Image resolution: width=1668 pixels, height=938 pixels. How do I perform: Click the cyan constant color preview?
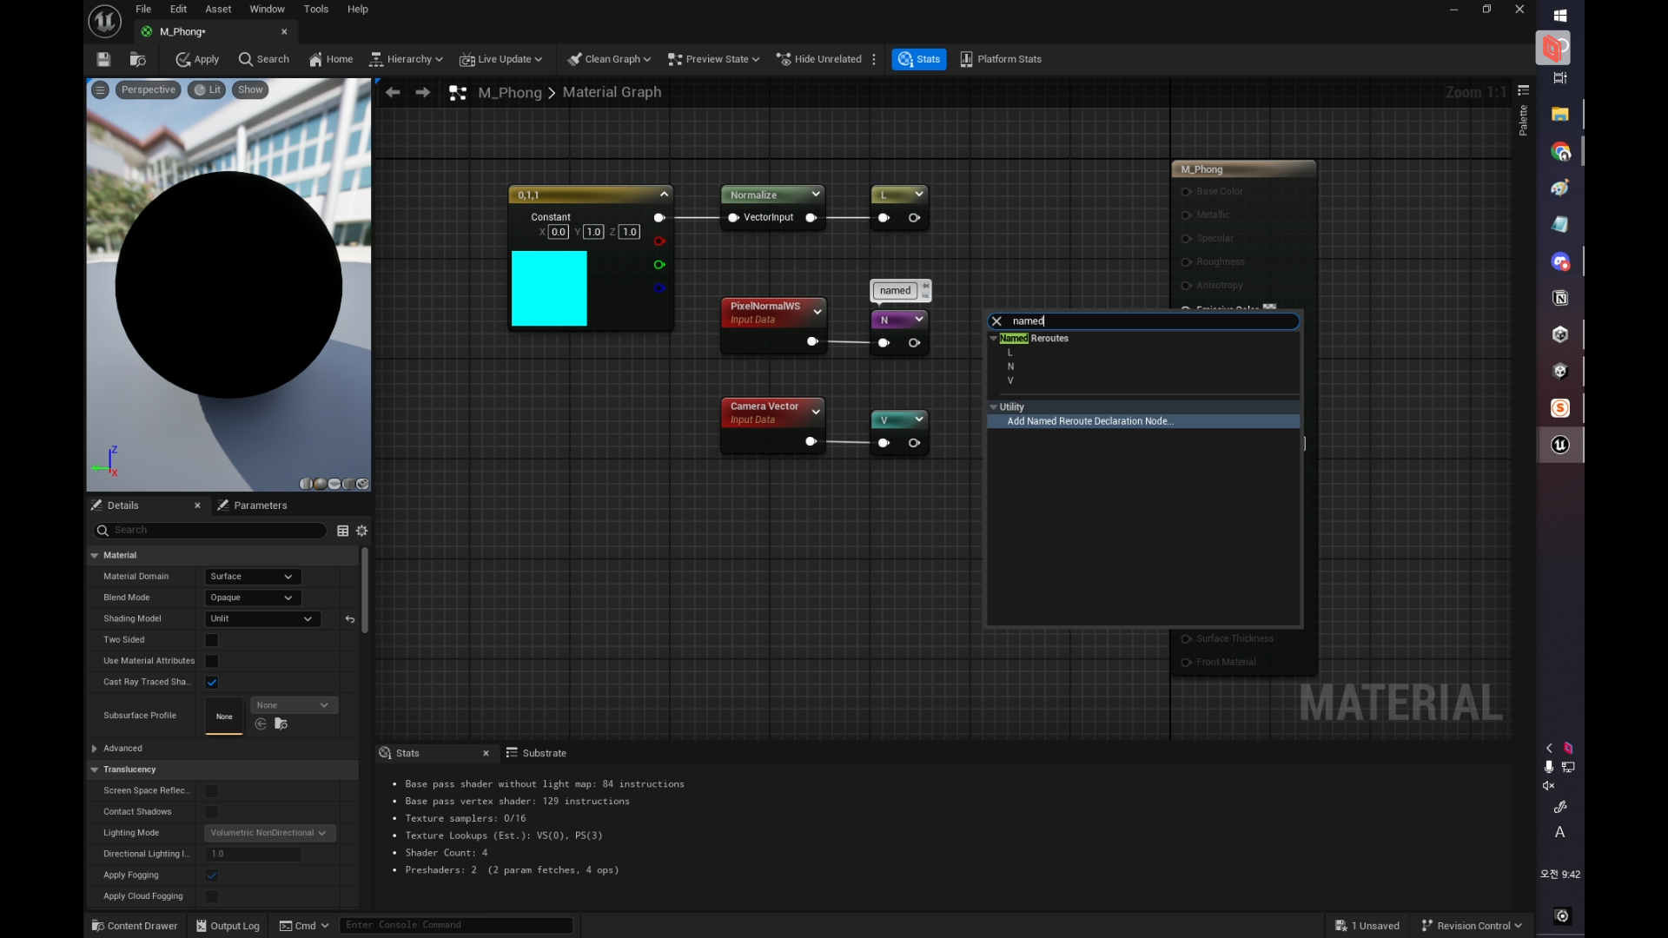pyautogui.click(x=549, y=288)
